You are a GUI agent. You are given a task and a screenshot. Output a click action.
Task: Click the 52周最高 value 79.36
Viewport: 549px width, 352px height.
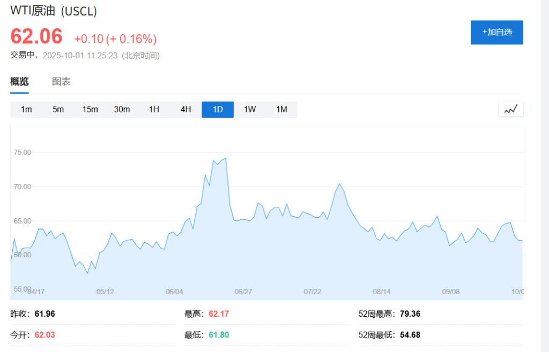[x=410, y=314]
